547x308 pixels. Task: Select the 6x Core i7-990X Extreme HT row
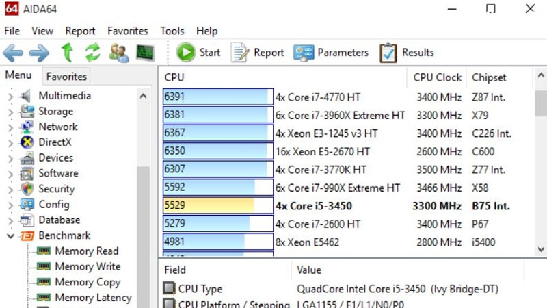(347, 188)
